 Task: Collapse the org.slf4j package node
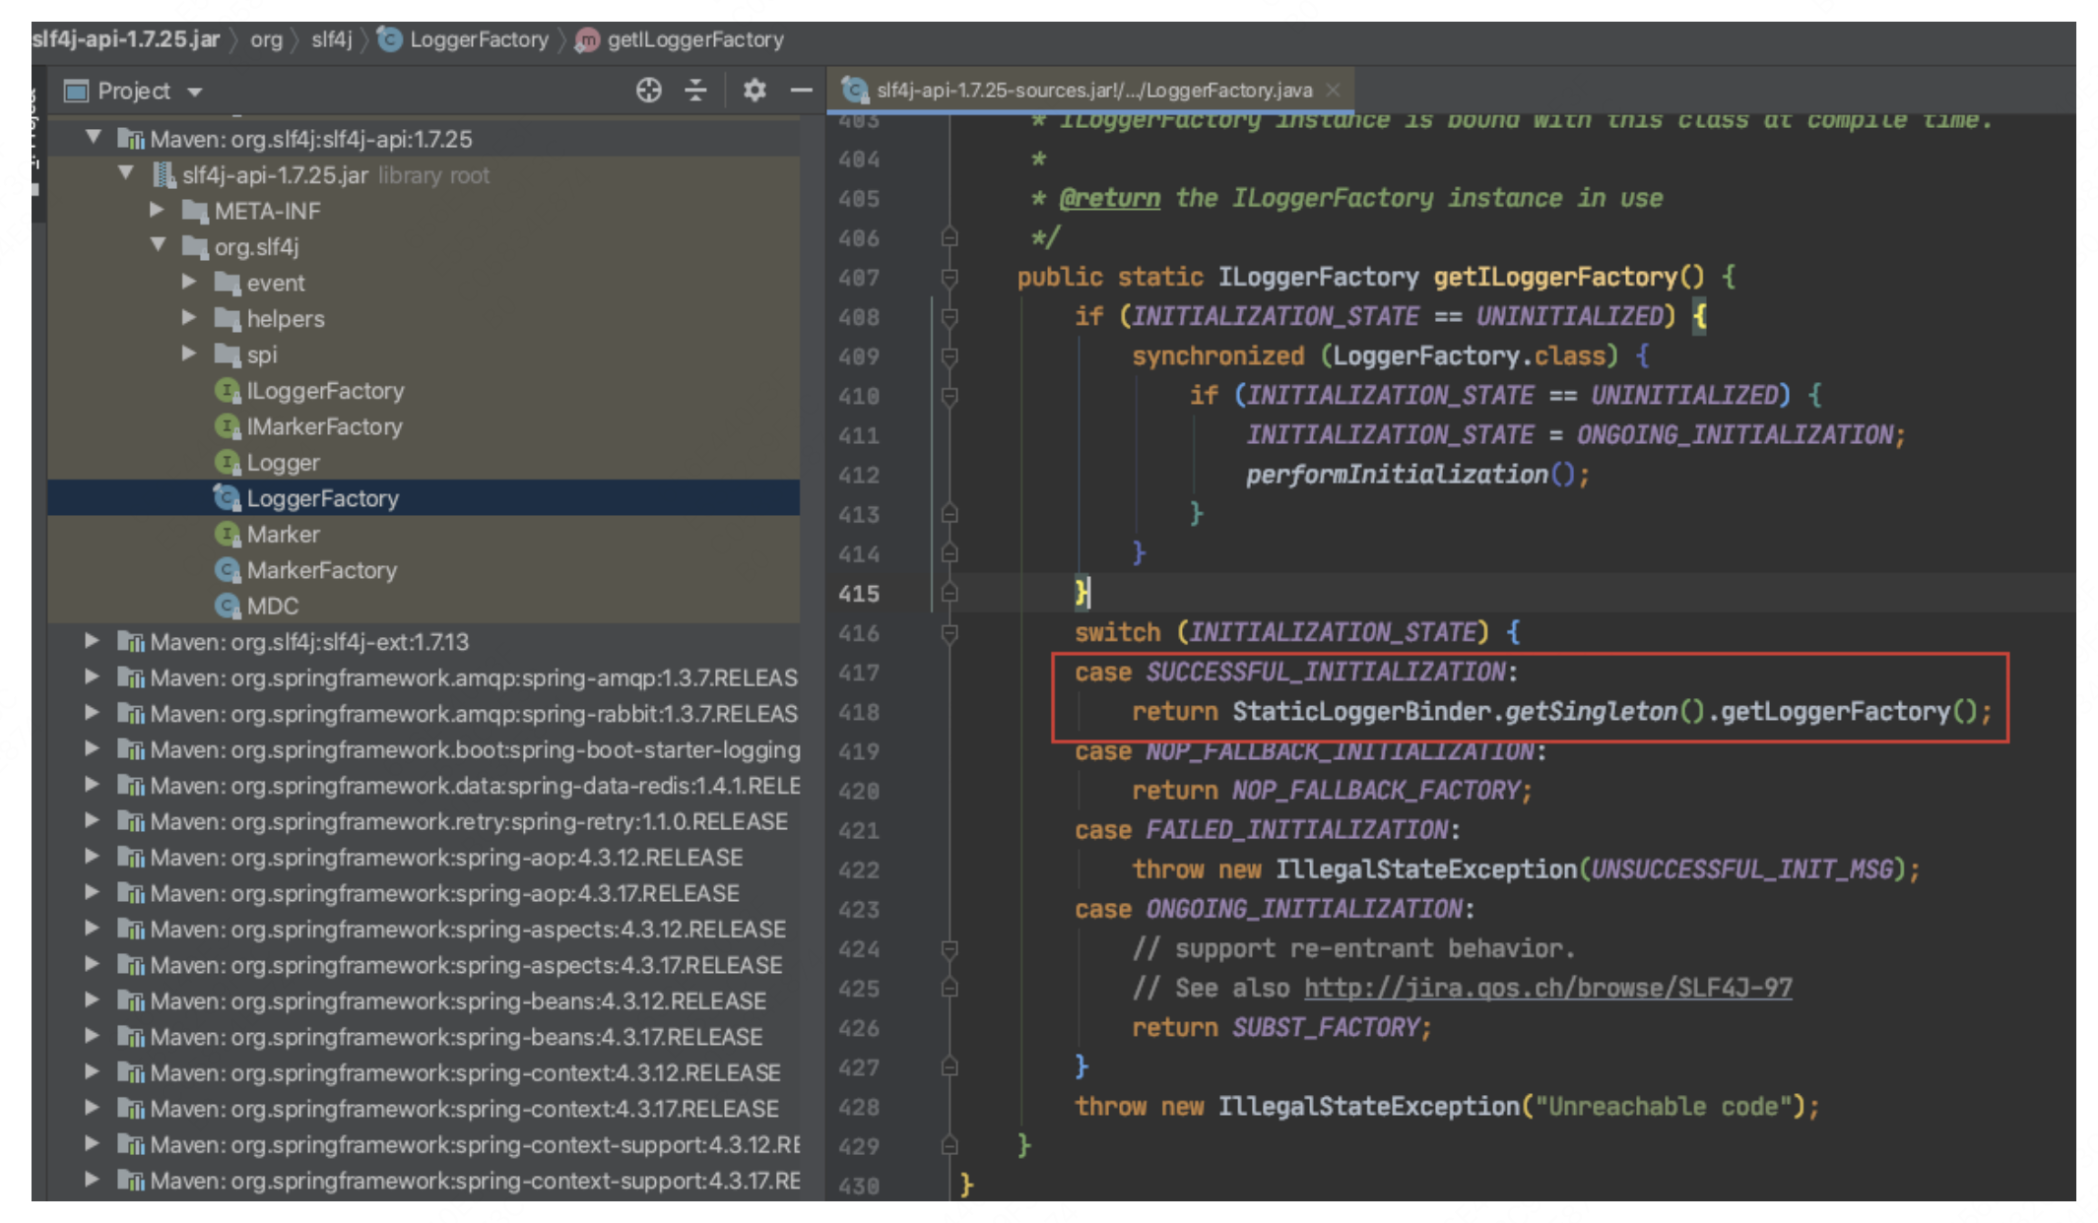click(158, 245)
